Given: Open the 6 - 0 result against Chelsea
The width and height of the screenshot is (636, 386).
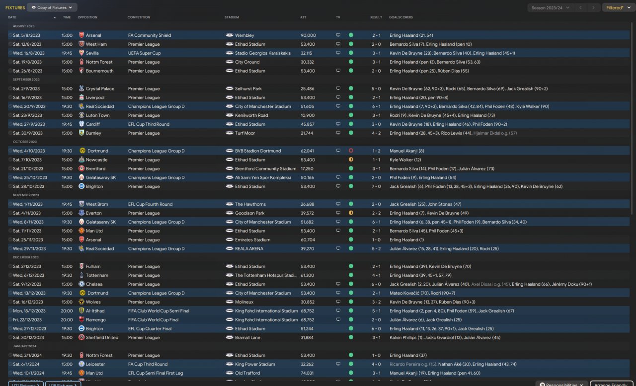Looking at the screenshot, I should point(377,284).
